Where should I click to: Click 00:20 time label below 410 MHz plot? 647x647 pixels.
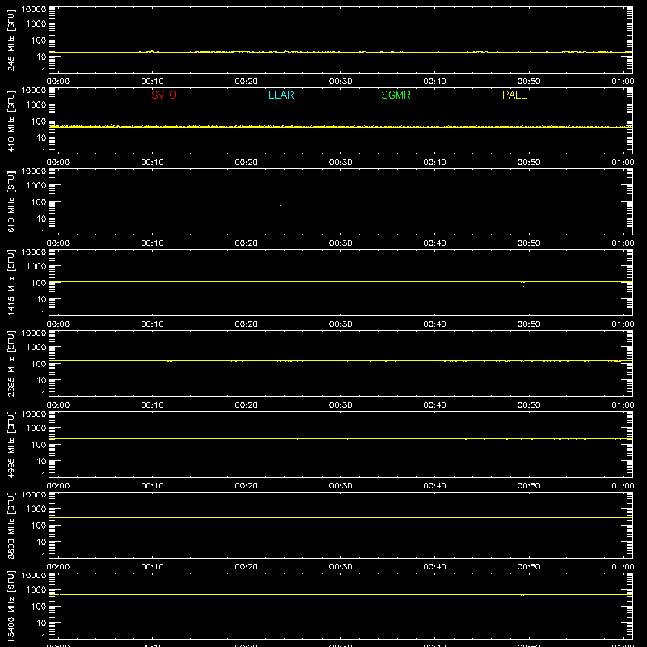[x=247, y=163]
